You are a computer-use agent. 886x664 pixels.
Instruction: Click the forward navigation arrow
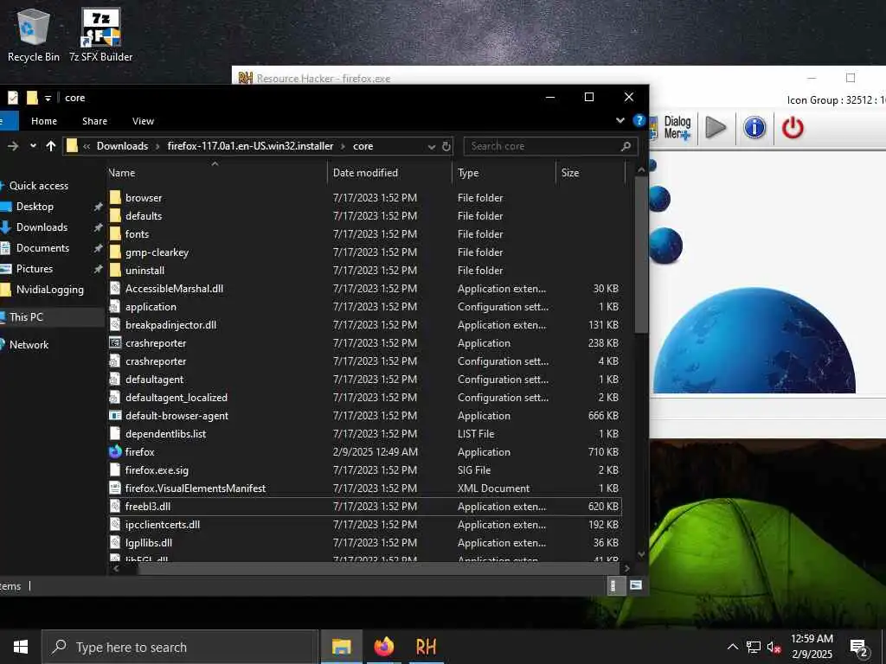(13, 146)
